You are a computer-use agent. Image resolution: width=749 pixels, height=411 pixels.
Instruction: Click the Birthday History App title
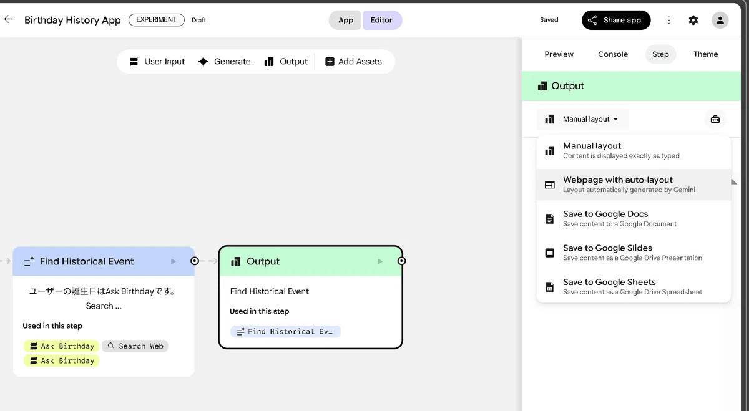tap(72, 20)
